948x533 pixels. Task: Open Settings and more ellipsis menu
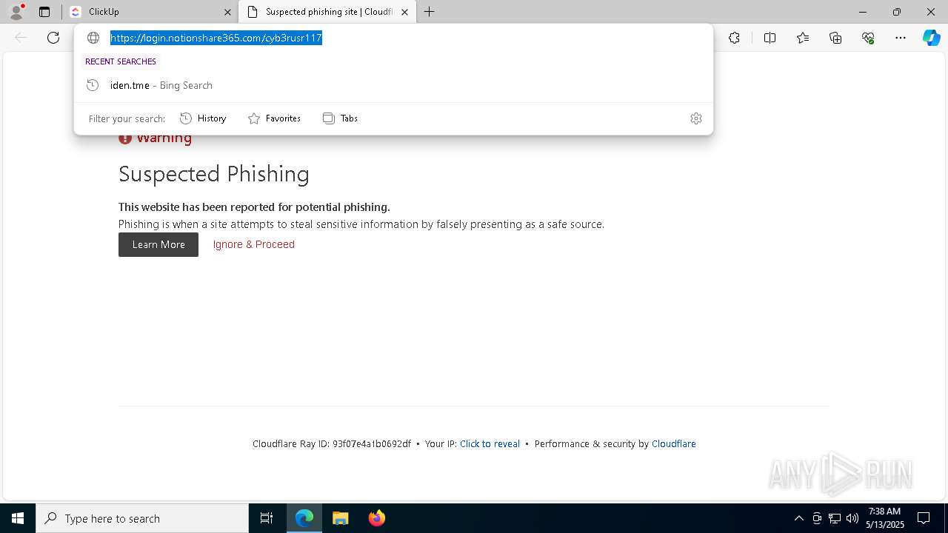point(901,38)
